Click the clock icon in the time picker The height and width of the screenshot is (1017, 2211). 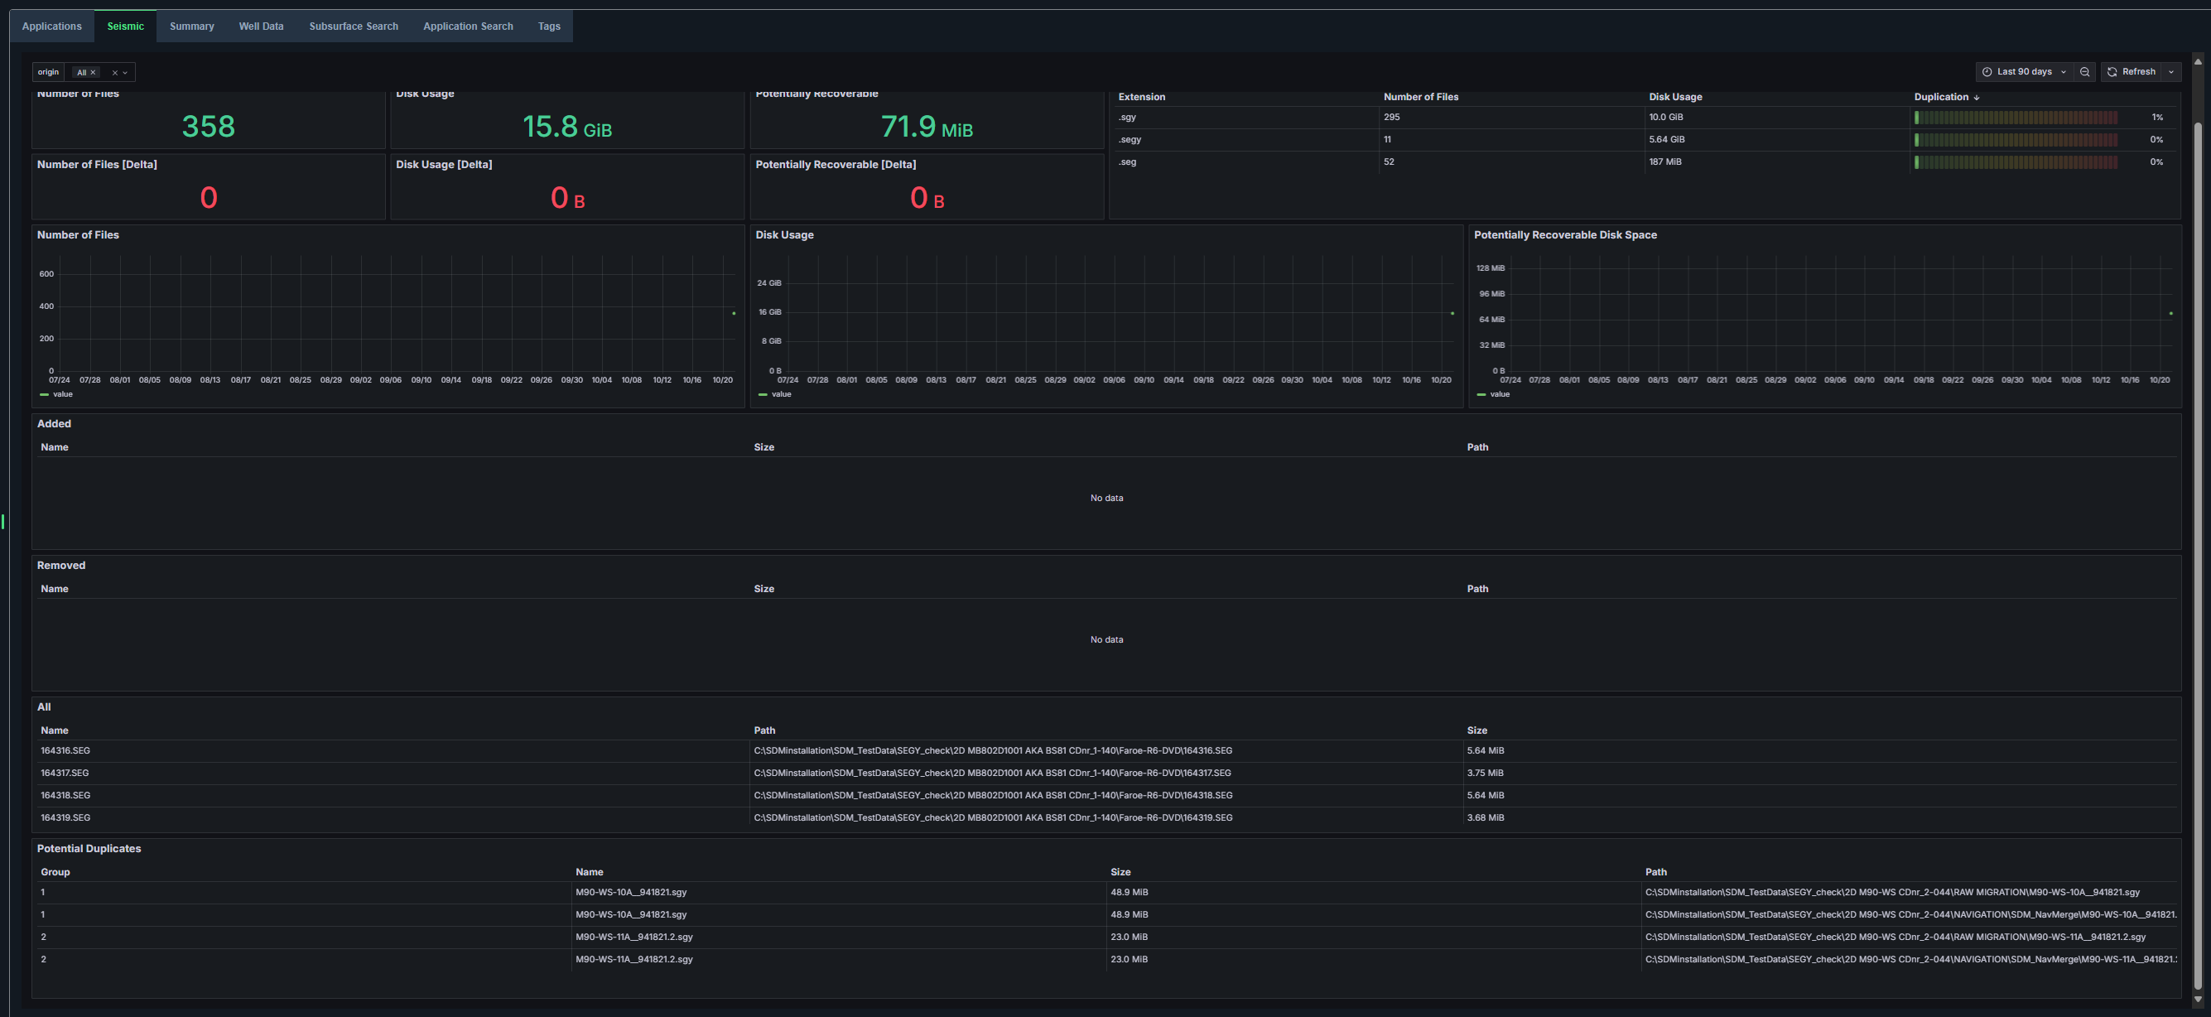1988,72
